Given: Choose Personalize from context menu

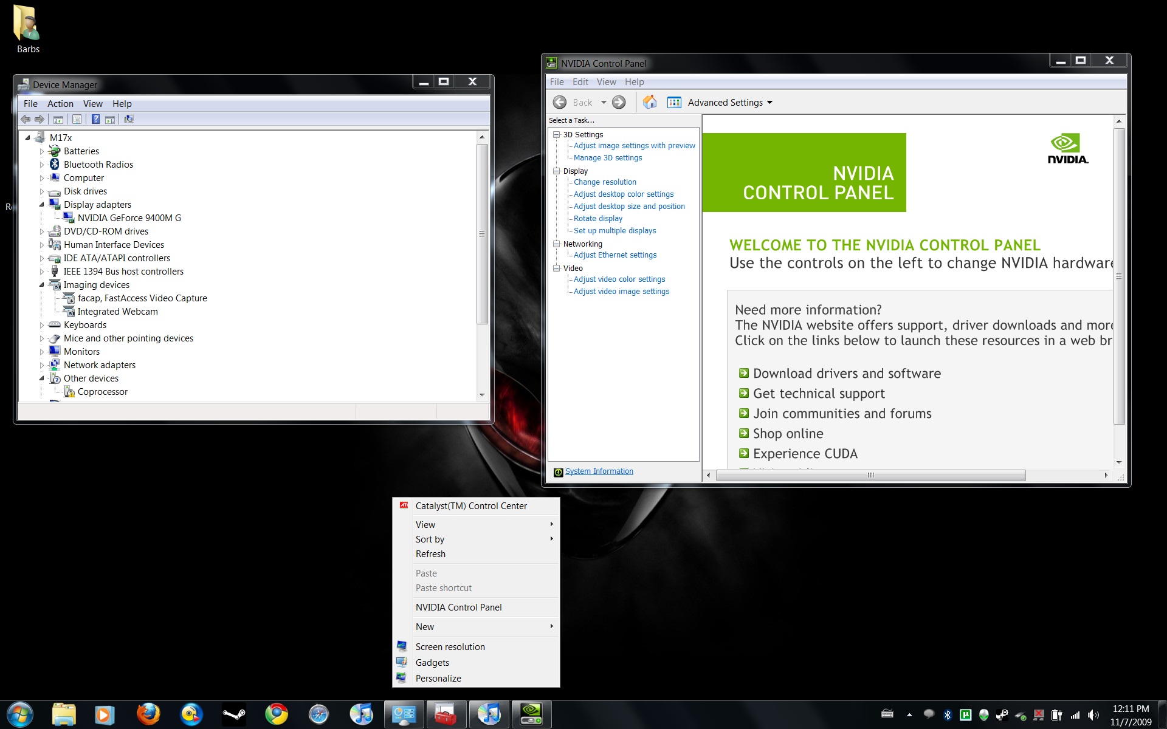Looking at the screenshot, I should pyautogui.click(x=476, y=679).
